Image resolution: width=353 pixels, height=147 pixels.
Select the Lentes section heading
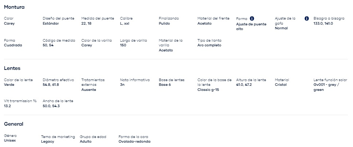coord(12,68)
